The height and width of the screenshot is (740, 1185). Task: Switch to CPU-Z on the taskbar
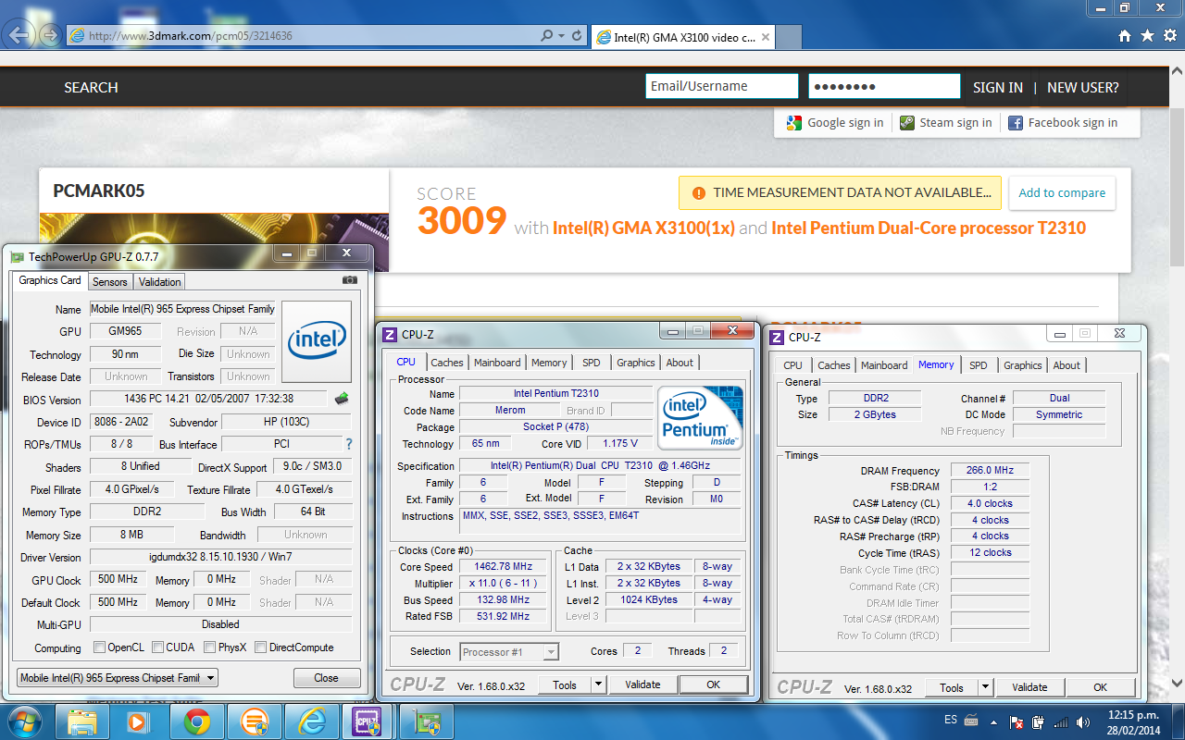pyautogui.click(x=368, y=721)
